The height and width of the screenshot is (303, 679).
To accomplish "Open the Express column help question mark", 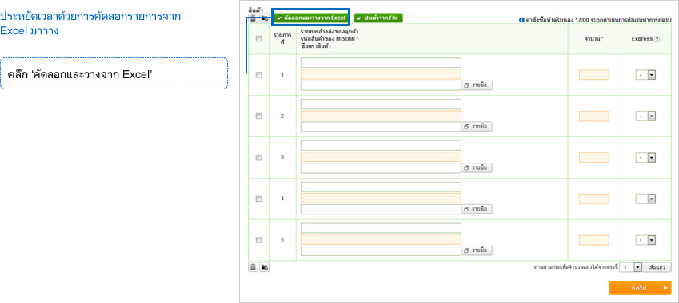I will [657, 39].
